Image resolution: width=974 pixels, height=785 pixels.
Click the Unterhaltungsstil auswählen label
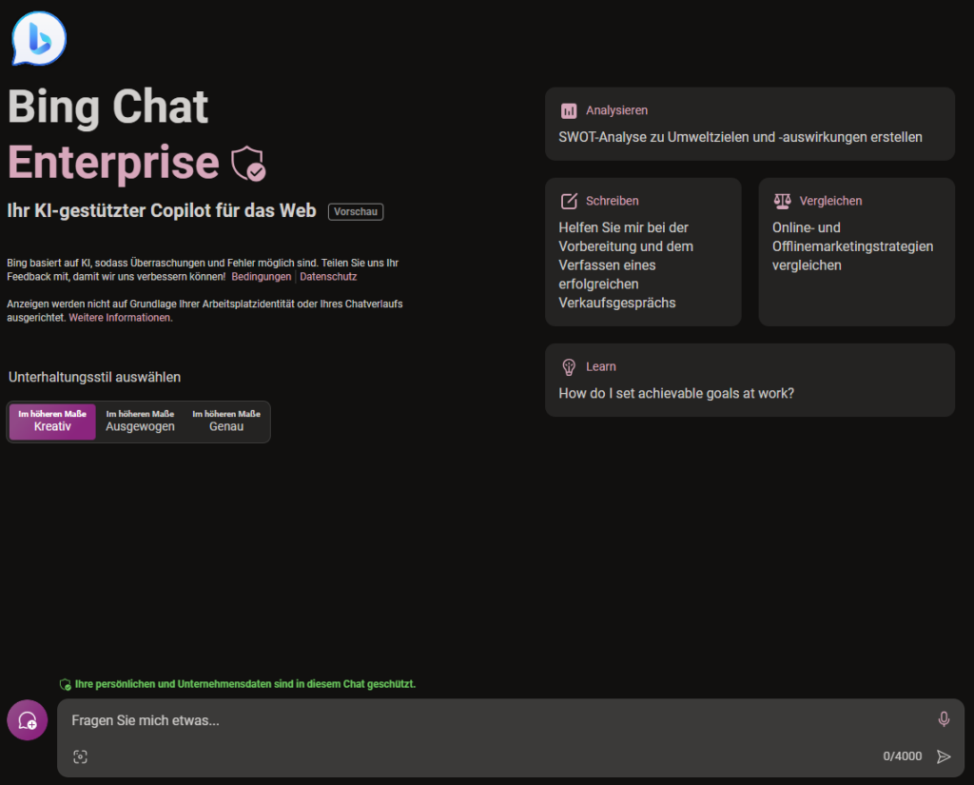[94, 377]
